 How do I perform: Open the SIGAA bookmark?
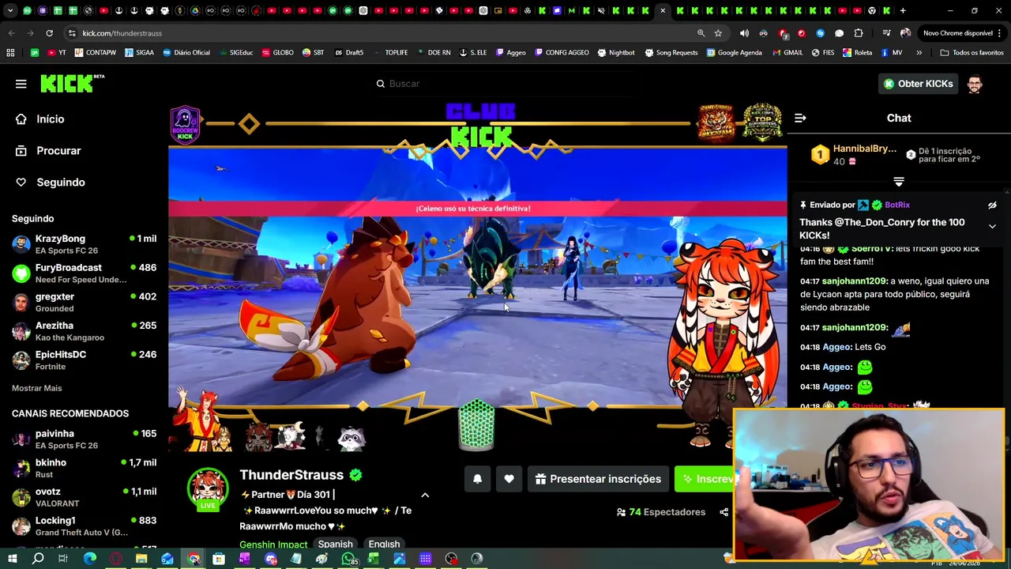[139, 53]
